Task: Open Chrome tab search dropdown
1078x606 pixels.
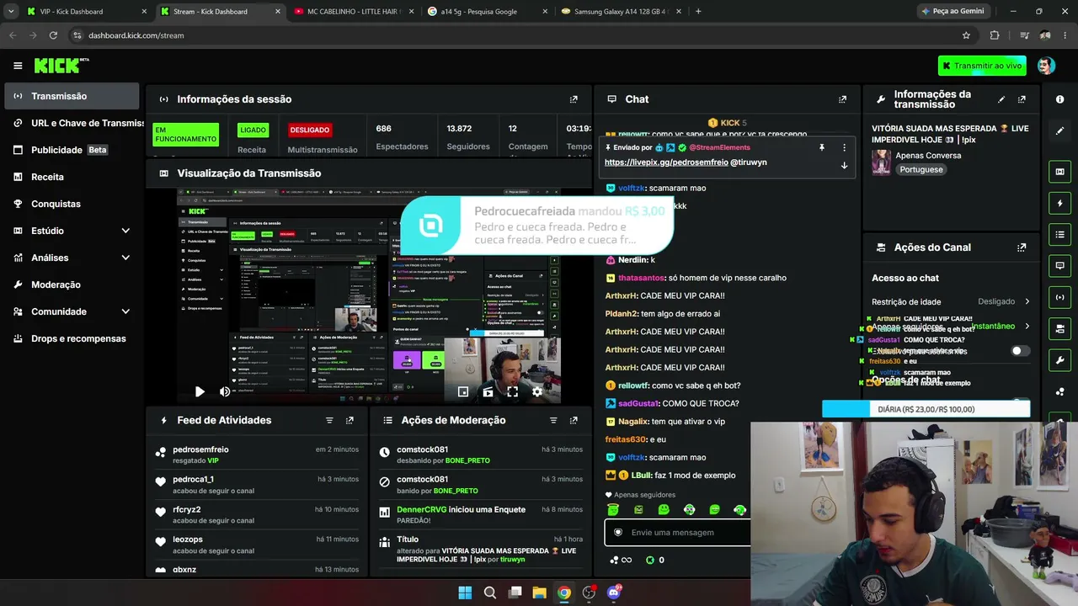Action: (x=11, y=12)
